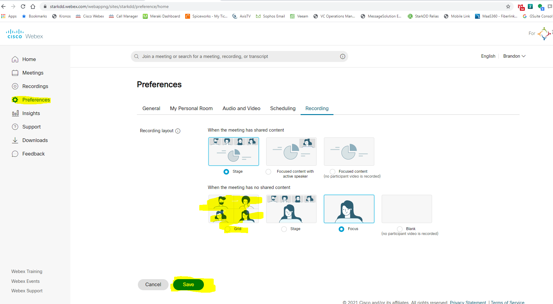The image size is (553, 304).
Task: Open the StarkDD Relias bookmark
Action: pyautogui.click(x=423, y=16)
